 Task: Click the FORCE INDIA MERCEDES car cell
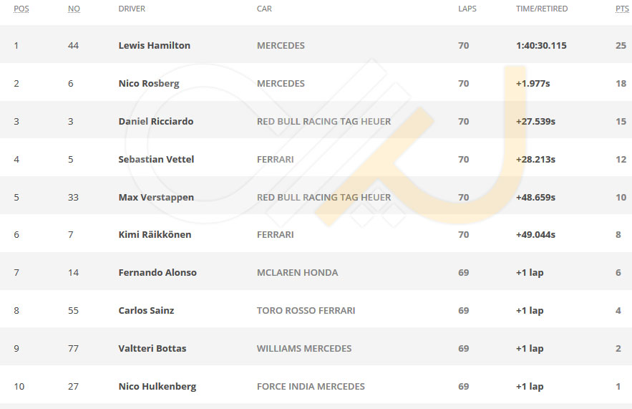311,386
